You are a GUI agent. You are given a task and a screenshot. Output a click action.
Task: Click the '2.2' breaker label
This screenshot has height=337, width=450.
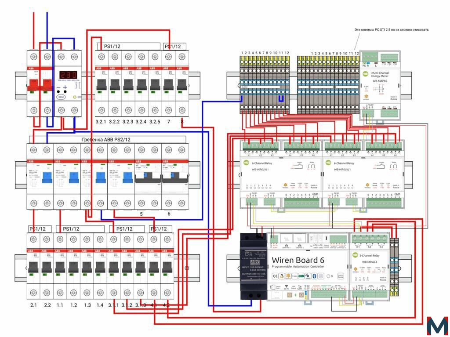point(47,305)
